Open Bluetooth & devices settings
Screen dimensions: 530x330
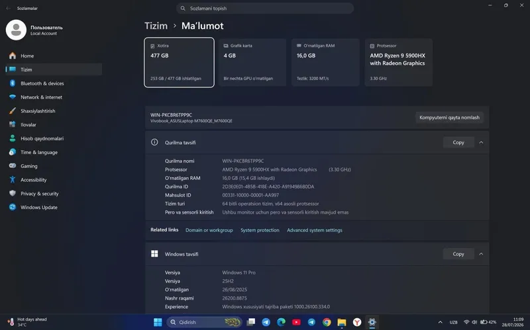coord(54,83)
